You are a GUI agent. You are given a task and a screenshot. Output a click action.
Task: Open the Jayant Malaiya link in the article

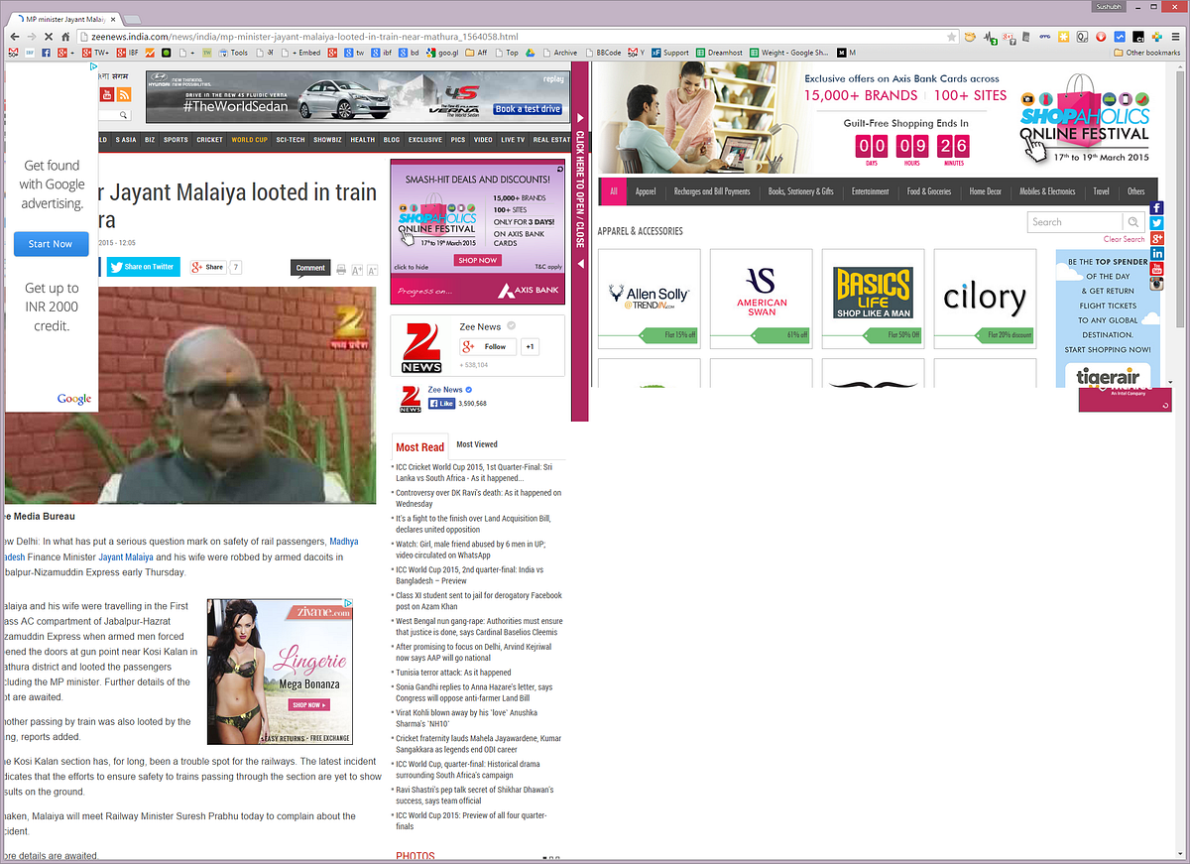point(126,557)
